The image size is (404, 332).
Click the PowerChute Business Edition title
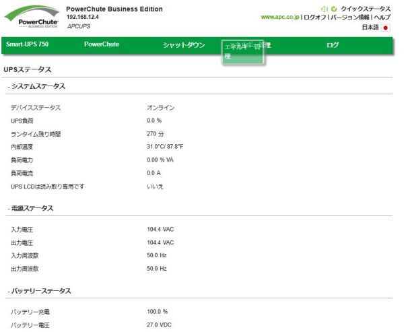pos(114,9)
